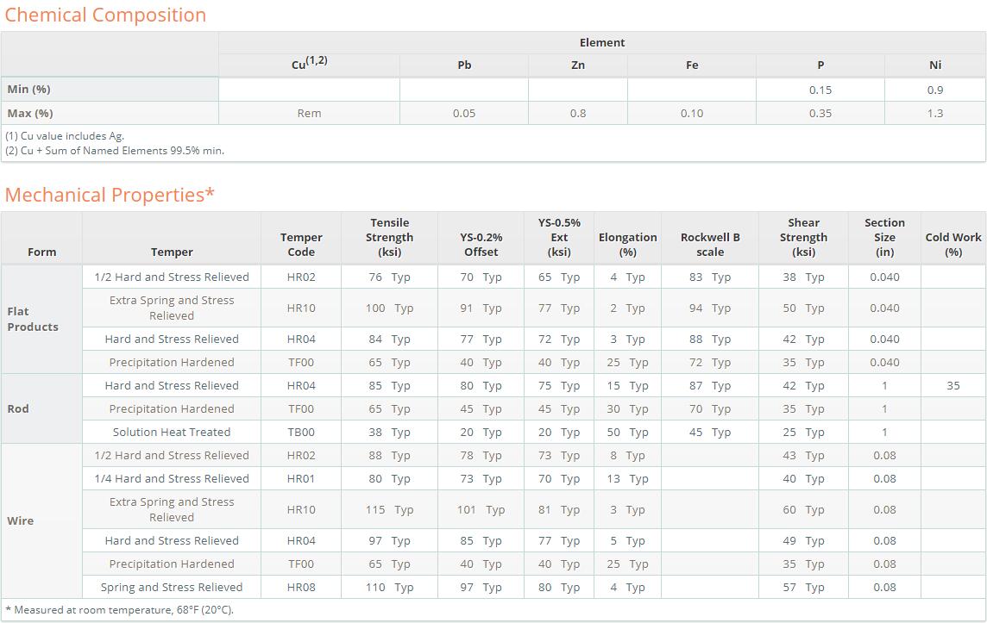This screenshot has height=623, width=987.
Task: Click the Chemical Composition heading
Action: (105, 15)
